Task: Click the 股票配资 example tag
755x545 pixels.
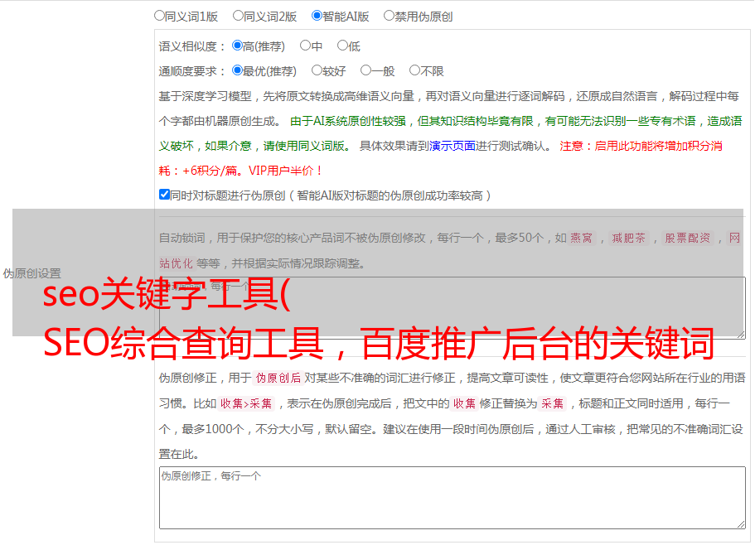Action: click(688, 238)
